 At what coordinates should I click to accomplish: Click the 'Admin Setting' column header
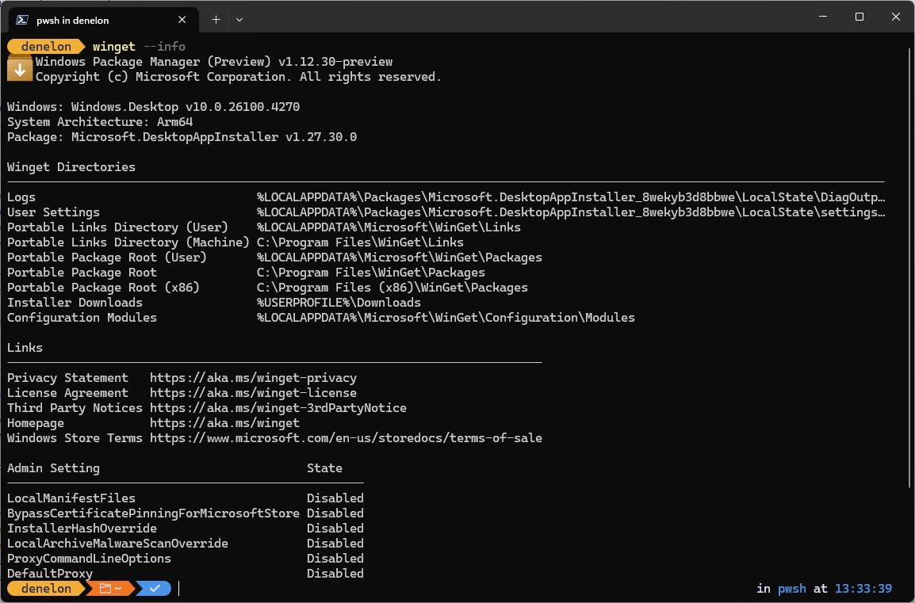point(53,468)
